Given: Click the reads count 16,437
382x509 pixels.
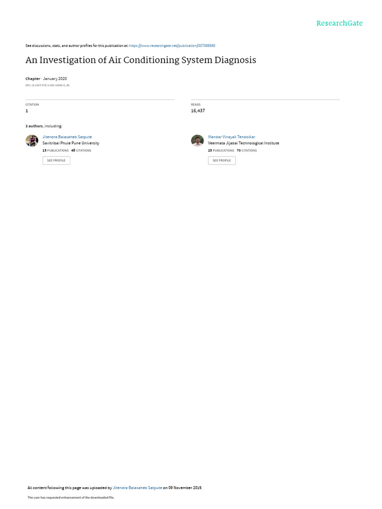Looking at the screenshot, I should pos(198,111).
